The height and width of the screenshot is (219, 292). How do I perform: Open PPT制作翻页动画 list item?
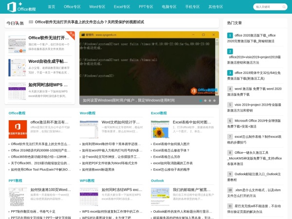pos(33,212)
